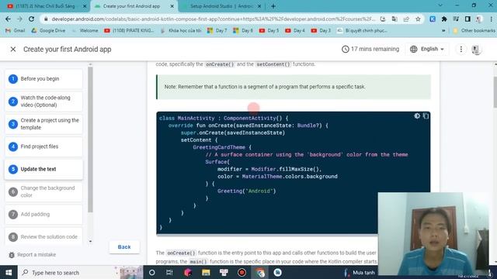The width and height of the screenshot is (497, 279).
Task: Switch to the YouTube music tab
Action: click(x=47, y=6)
